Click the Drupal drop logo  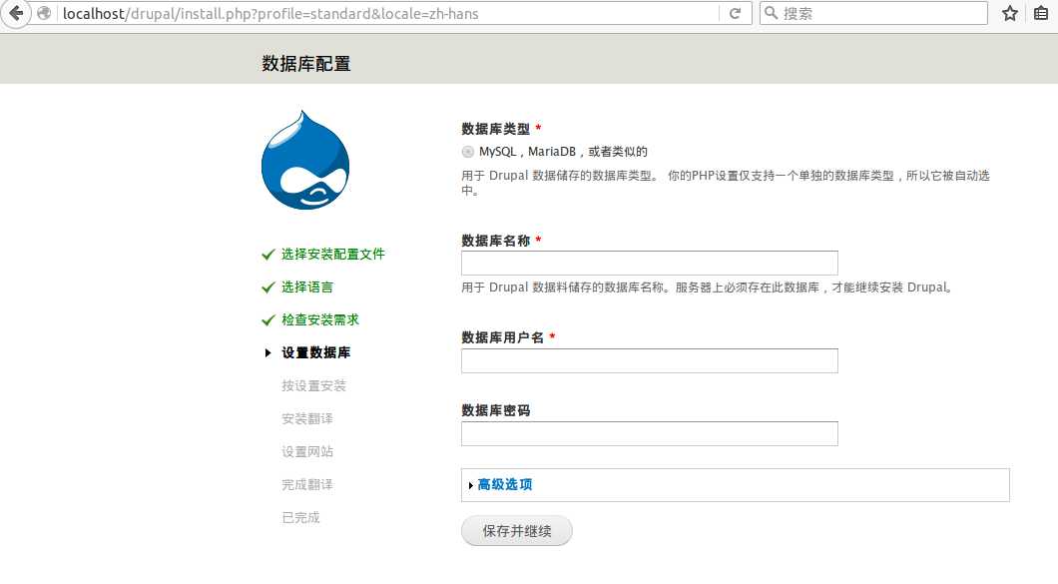305,160
